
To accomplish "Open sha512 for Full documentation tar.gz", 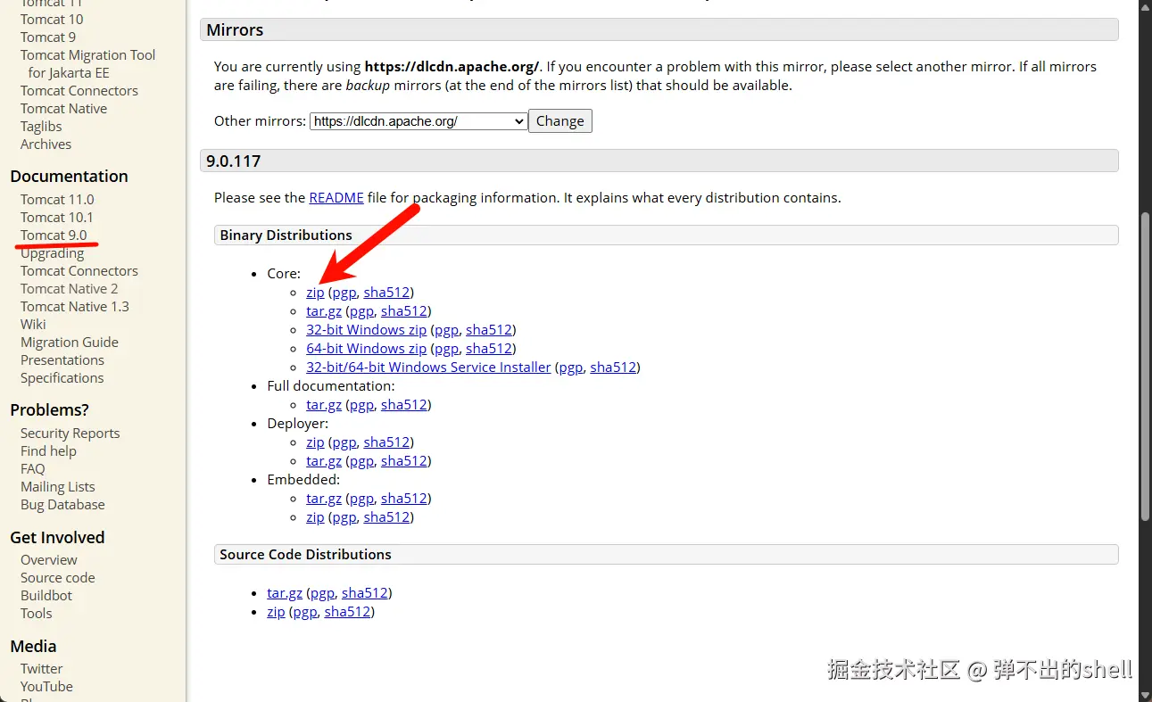I will (x=403, y=405).
